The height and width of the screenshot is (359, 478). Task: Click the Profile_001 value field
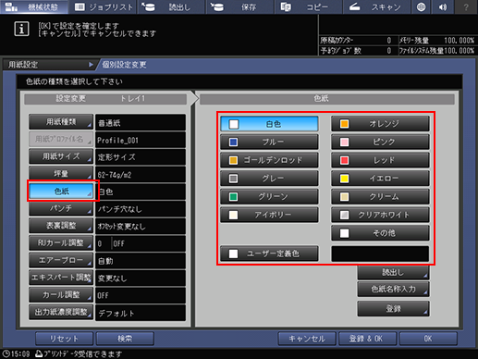point(141,140)
